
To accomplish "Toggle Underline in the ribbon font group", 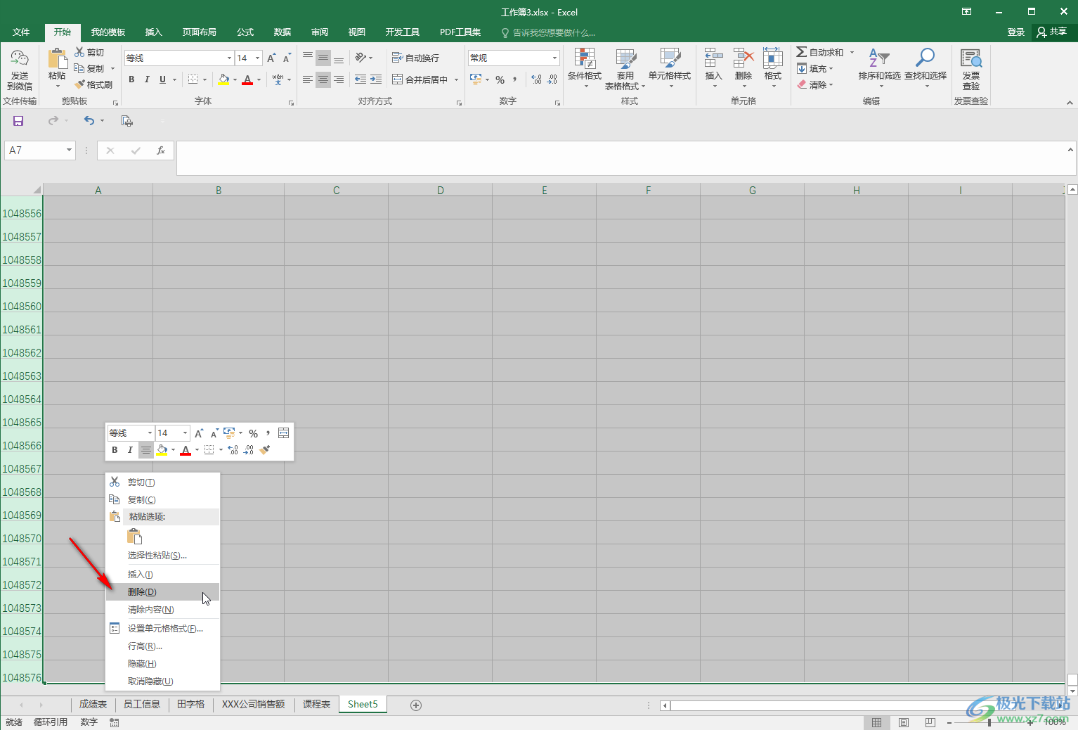I will (x=162, y=79).
